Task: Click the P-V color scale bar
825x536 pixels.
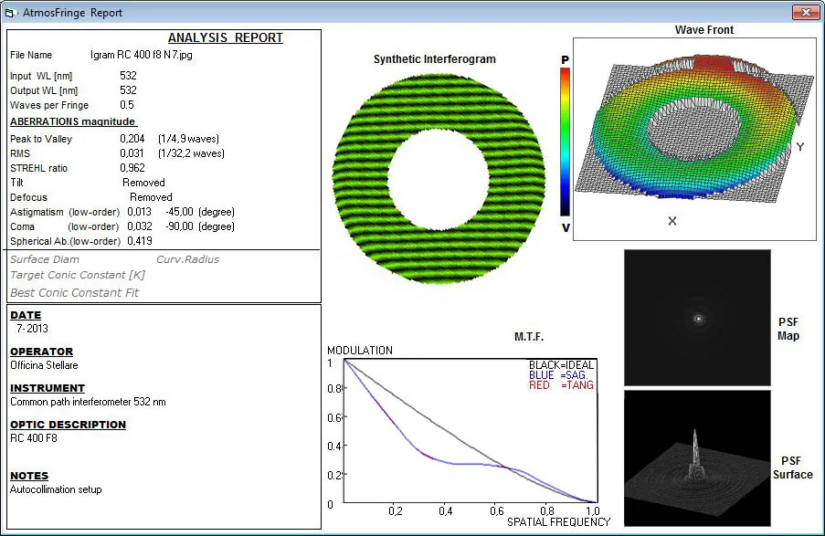Action: [x=566, y=142]
